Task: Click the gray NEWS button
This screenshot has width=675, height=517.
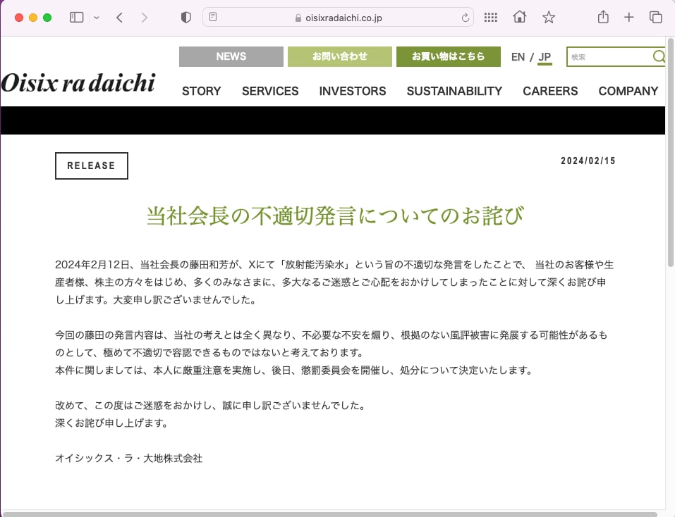Action: (231, 56)
